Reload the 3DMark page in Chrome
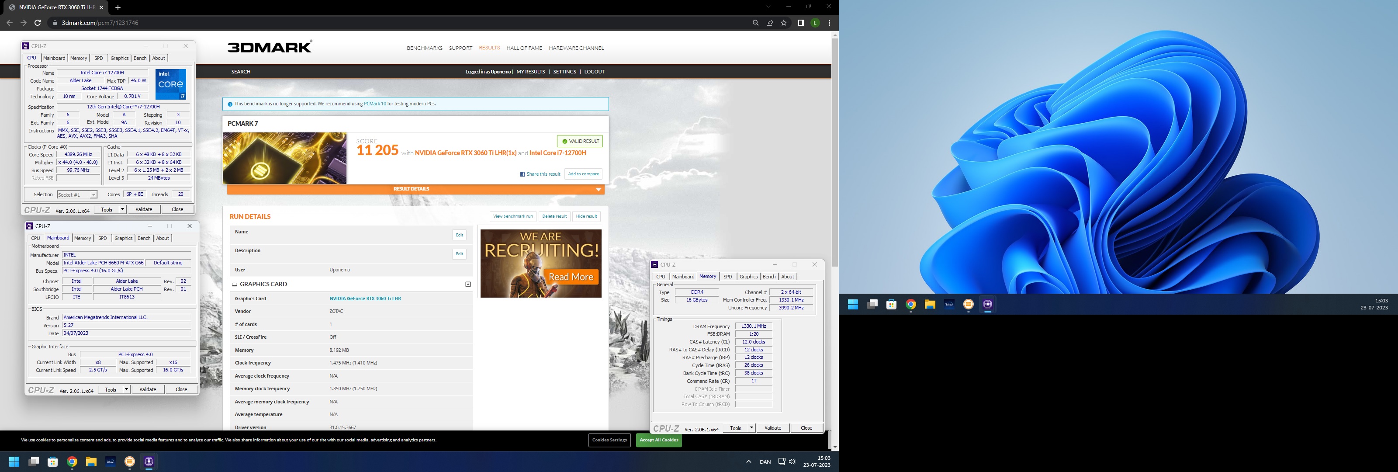 point(38,23)
